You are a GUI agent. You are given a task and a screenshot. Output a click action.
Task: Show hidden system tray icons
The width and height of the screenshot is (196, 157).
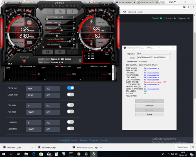[x=169, y=154]
